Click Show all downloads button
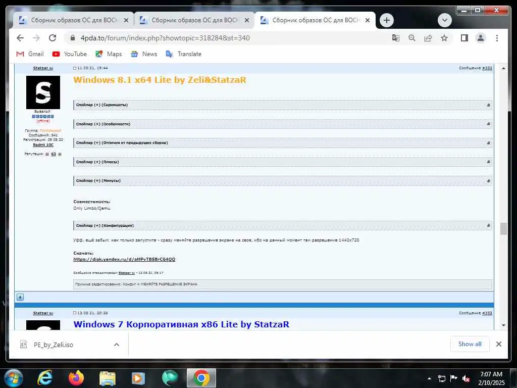517x388 pixels. click(x=470, y=344)
